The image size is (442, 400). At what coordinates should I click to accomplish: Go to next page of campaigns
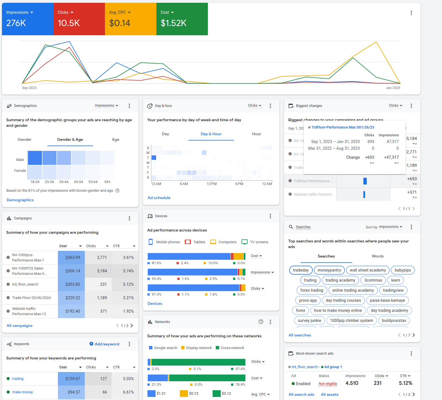[x=132, y=326]
